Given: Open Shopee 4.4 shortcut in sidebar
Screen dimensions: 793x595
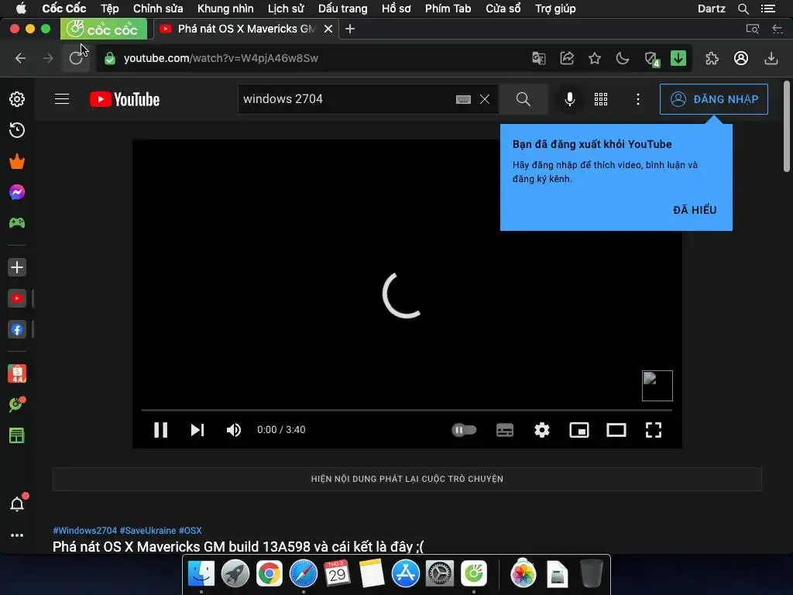Looking at the screenshot, I should (17, 373).
